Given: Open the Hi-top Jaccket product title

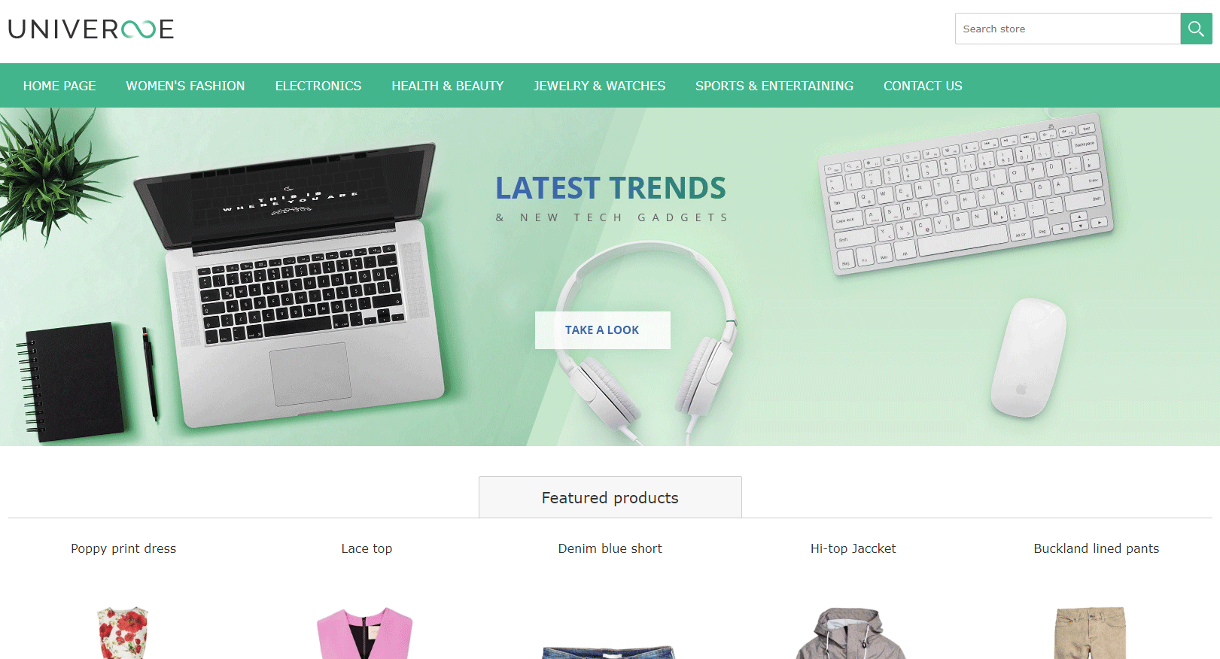Looking at the screenshot, I should pos(853,548).
